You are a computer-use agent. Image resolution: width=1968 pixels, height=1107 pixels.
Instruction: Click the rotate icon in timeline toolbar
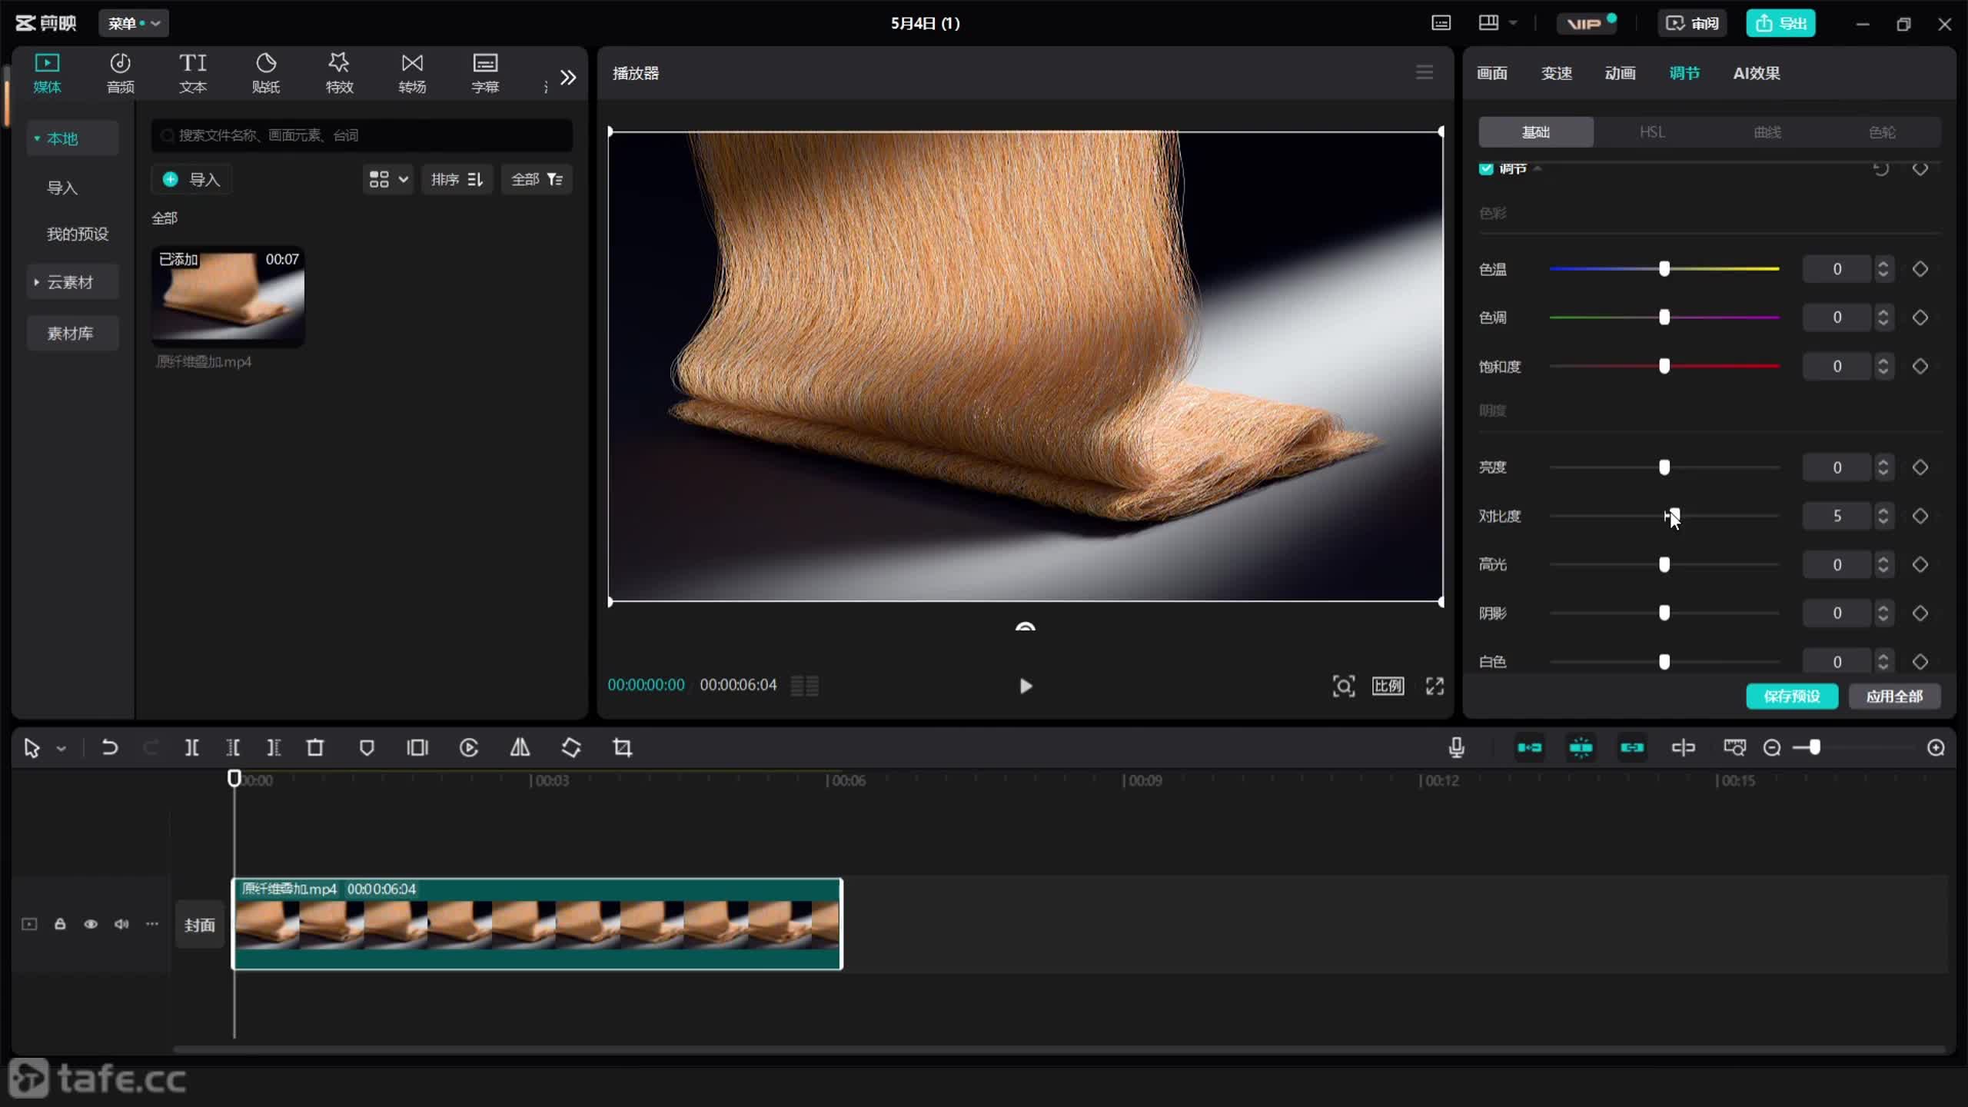[571, 747]
